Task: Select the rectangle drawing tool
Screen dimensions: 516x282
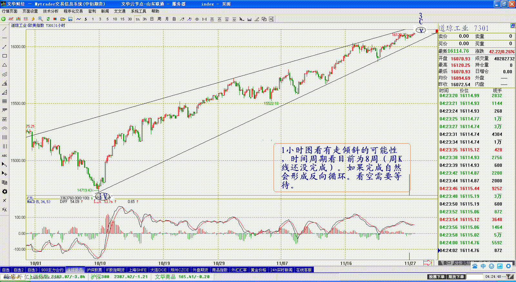Action: click(x=5, y=56)
